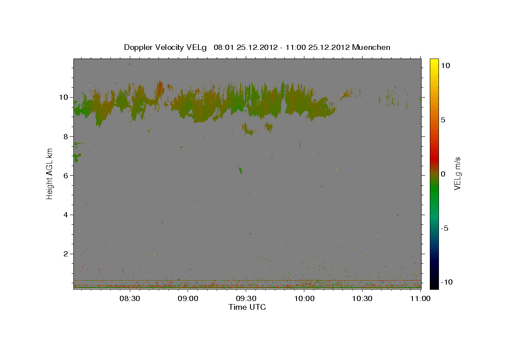Click the green cloud patch at 7 km near plot start
This screenshot has height=347, width=521.
(77, 157)
